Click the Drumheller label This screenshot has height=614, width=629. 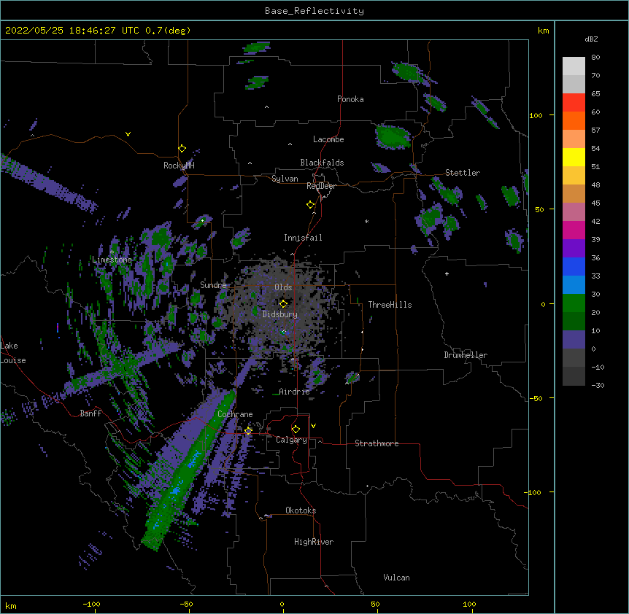[x=466, y=355]
